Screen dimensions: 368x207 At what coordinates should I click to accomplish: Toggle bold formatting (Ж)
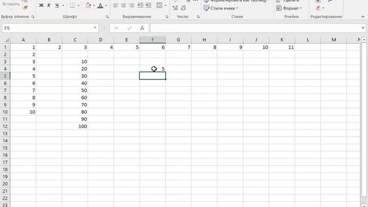coord(41,5)
